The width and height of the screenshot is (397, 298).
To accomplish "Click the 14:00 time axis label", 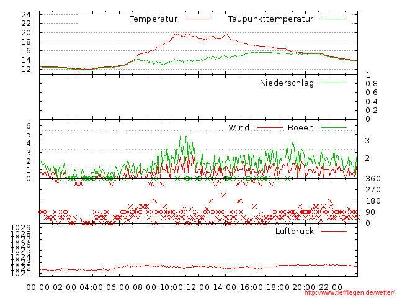I will pyautogui.click(x=225, y=287).
